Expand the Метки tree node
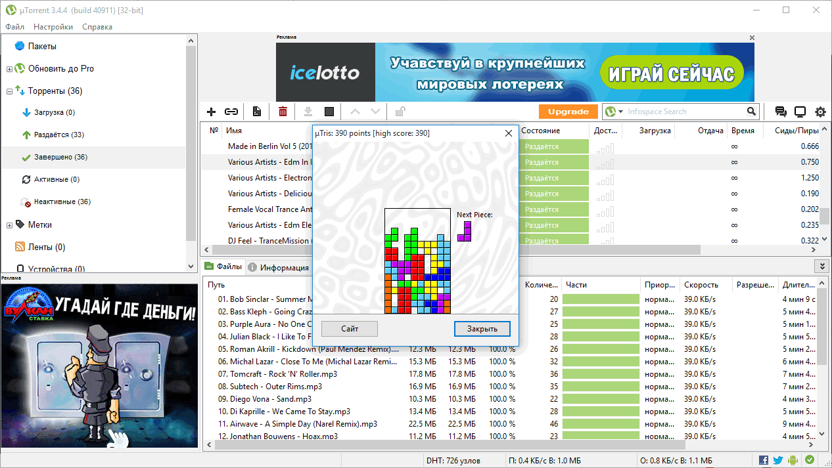Viewport: 832px width, 468px height. click(9, 225)
